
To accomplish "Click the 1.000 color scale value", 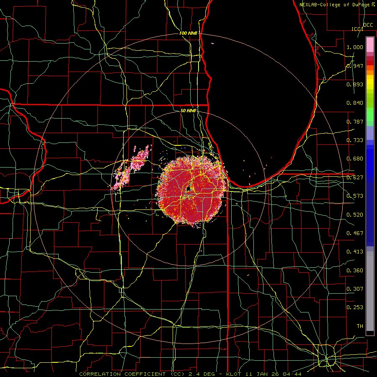I will (355, 47).
